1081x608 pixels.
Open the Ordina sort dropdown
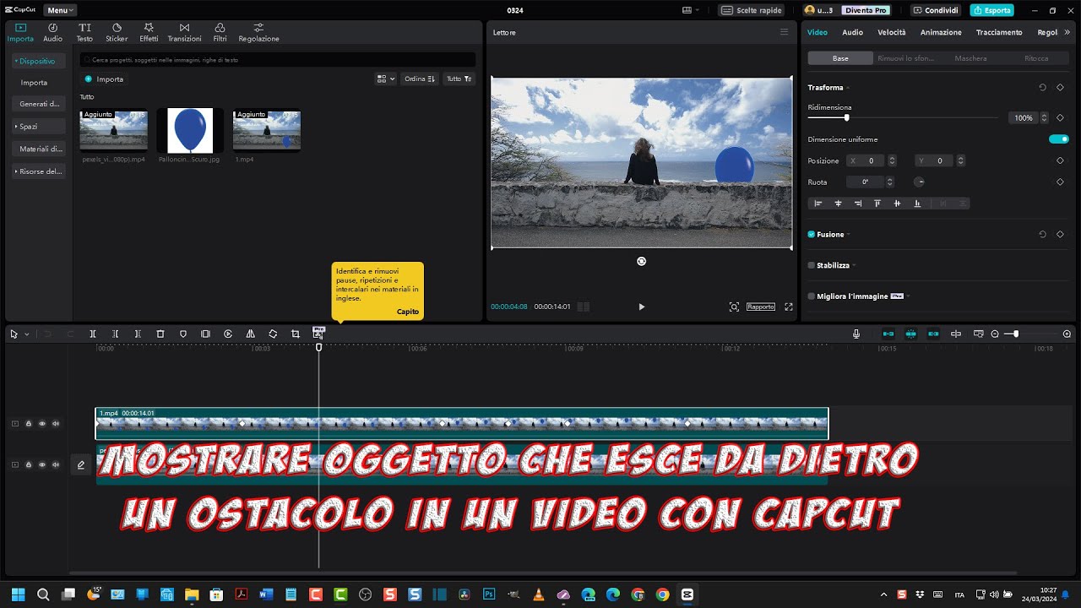420,79
